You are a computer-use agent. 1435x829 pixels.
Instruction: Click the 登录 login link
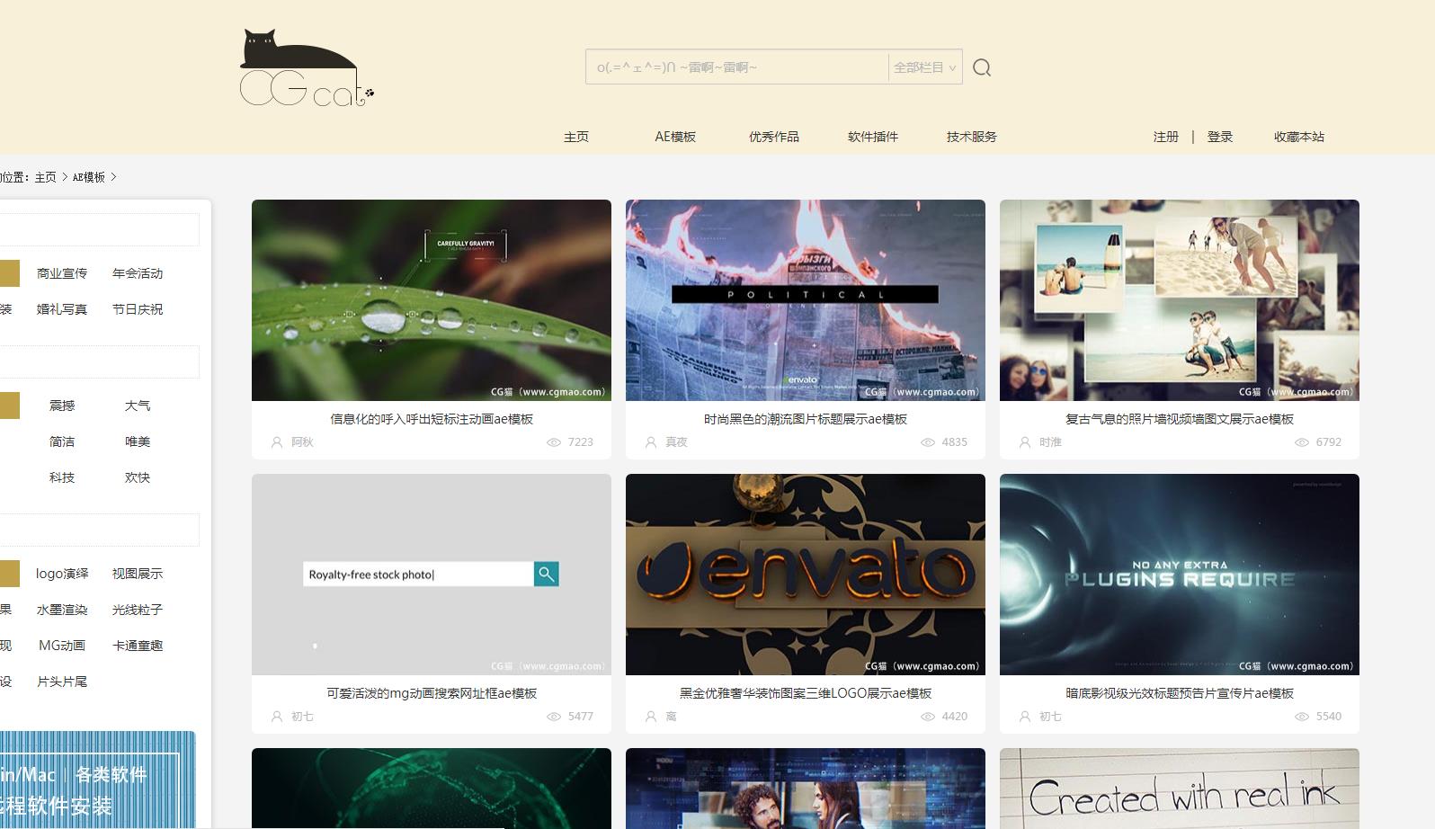1219,137
